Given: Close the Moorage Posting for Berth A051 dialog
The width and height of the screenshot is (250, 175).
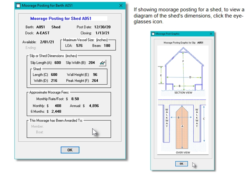Looking at the screenshot, I should pyautogui.click(x=121, y=6).
